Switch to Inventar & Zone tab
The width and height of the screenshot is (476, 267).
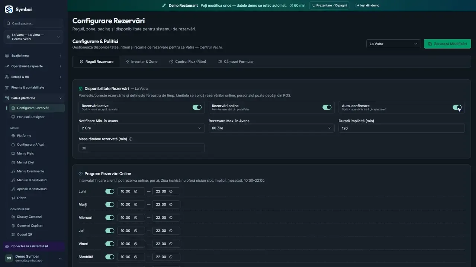pyautogui.click(x=141, y=62)
